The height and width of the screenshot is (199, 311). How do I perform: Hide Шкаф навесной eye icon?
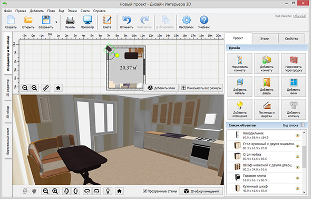tap(297, 167)
